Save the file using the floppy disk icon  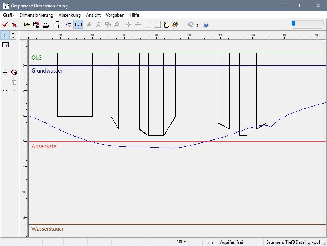point(36,25)
